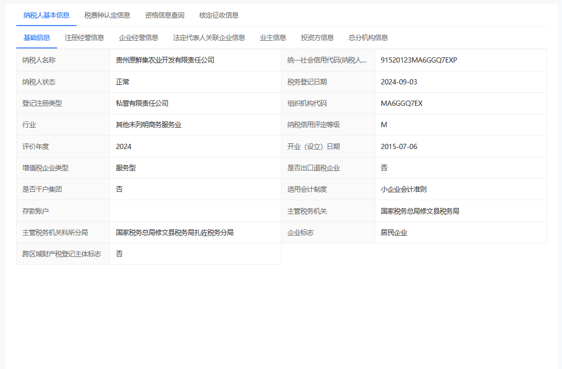
Task: Switch to 核定征收信息 tab
Action: point(219,15)
